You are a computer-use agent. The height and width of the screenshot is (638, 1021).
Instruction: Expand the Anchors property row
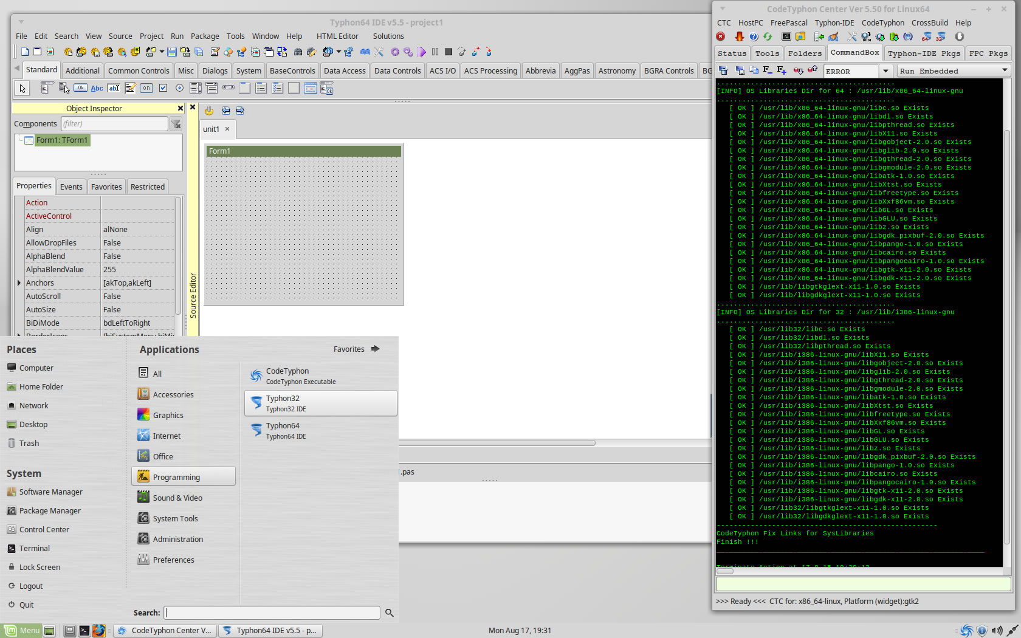tap(19, 283)
